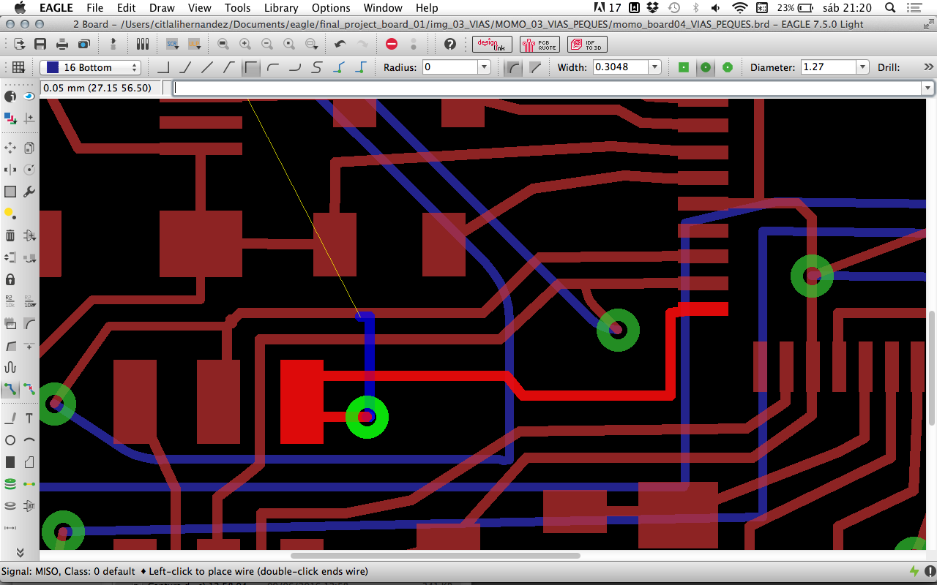The height and width of the screenshot is (585, 937).
Task: Select the rounded miter style
Action: 514,67
